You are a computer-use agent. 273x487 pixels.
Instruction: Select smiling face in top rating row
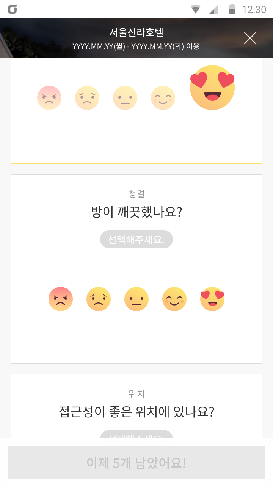point(163,98)
